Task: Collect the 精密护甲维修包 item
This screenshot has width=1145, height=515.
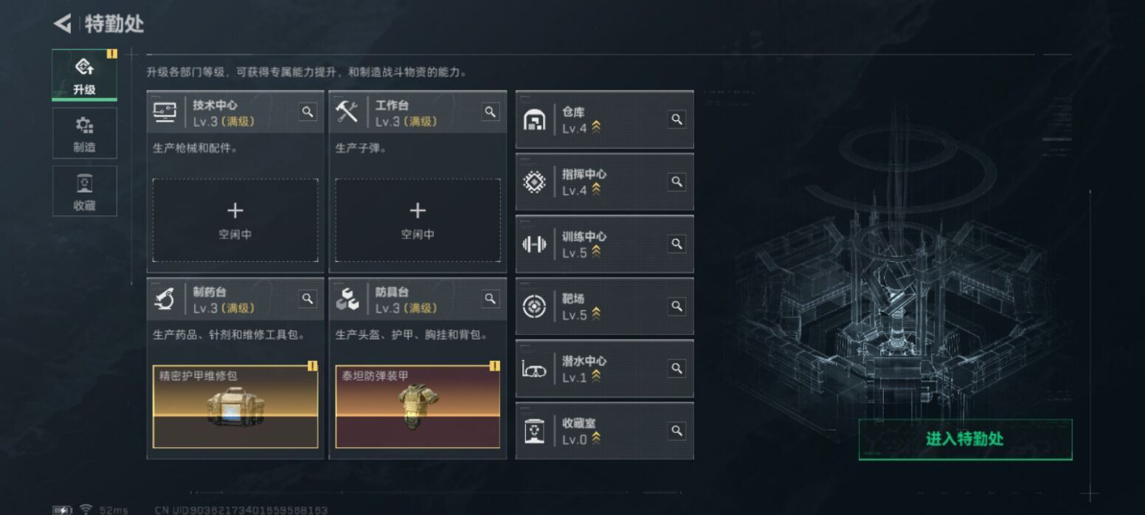Action: [x=235, y=407]
